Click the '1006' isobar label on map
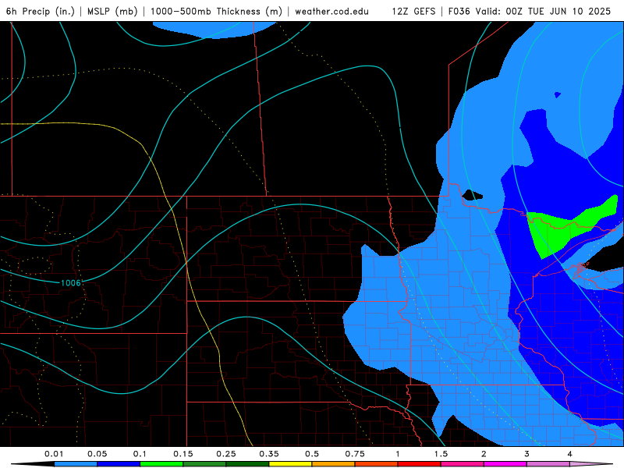This screenshot has height=468, width=624. [71, 283]
